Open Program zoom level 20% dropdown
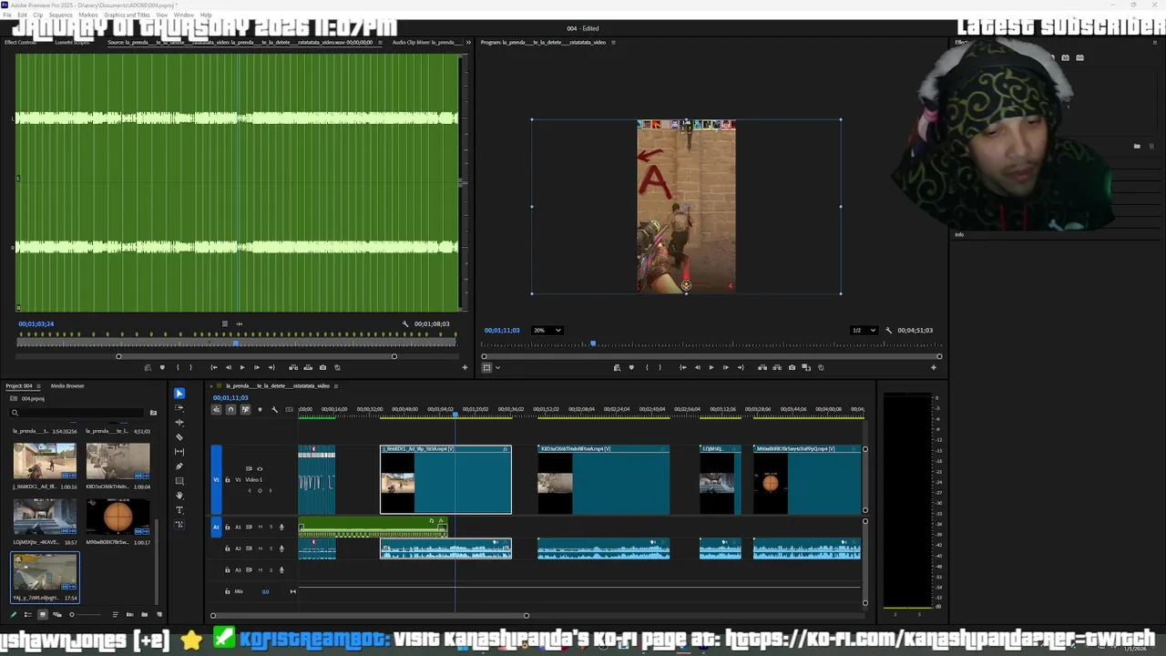The width and height of the screenshot is (1166, 656). (x=547, y=330)
